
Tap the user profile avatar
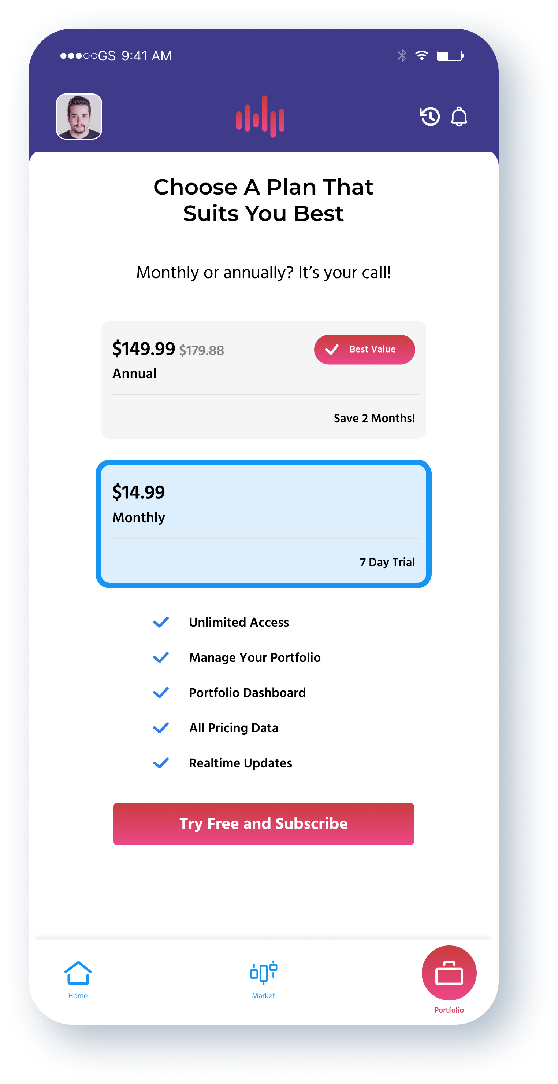(79, 117)
